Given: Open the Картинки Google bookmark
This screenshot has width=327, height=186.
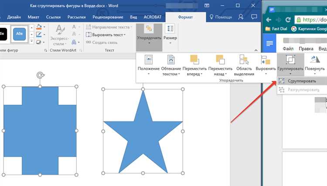Looking at the screenshot, I should click(x=309, y=29).
